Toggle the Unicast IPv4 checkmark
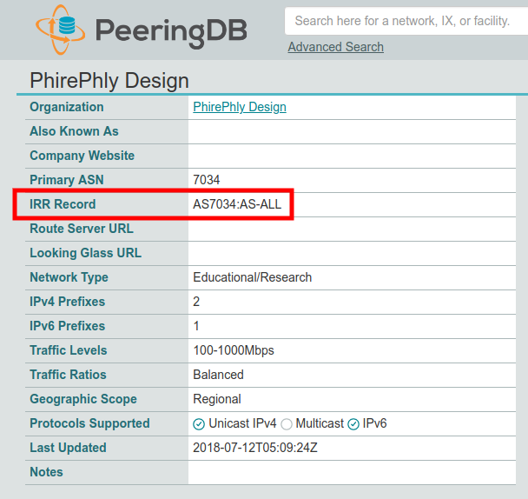The image size is (528, 499). click(199, 424)
